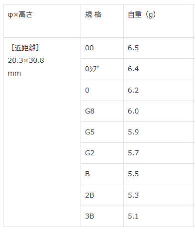Select the 00 specification cell
Viewport: 195px width, 232px height.
tap(102, 48)
